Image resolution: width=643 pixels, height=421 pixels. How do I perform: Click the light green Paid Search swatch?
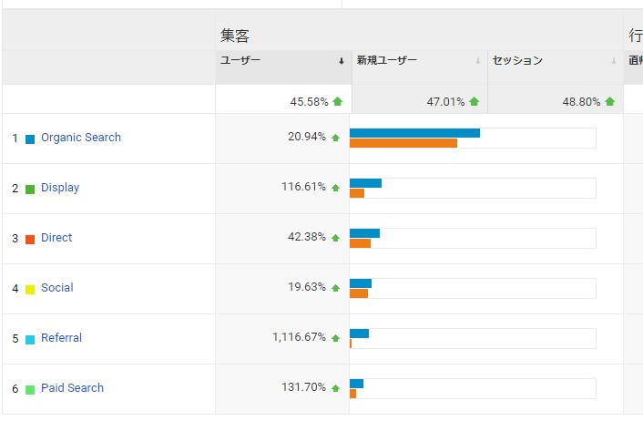(x=30, y=389)
